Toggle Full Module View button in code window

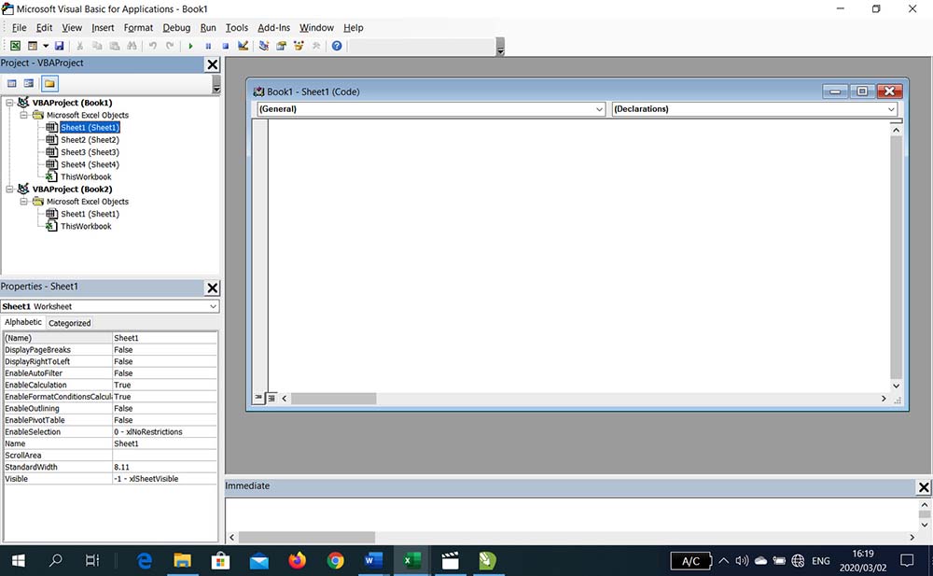click(272, 398)
